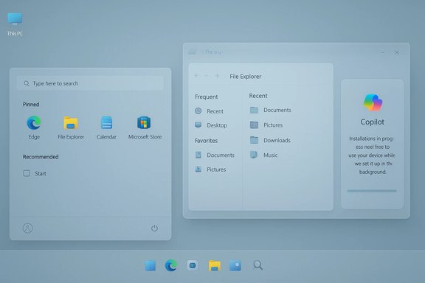Click the Recent clock icon under Frequent

coord(198,111)
